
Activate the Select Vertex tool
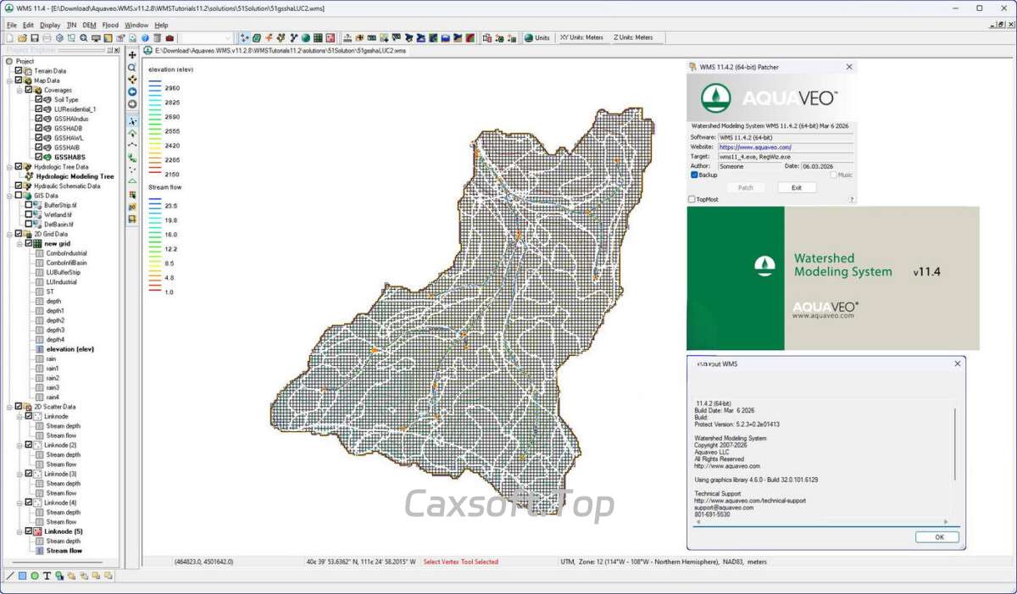(x=132, y=122)
